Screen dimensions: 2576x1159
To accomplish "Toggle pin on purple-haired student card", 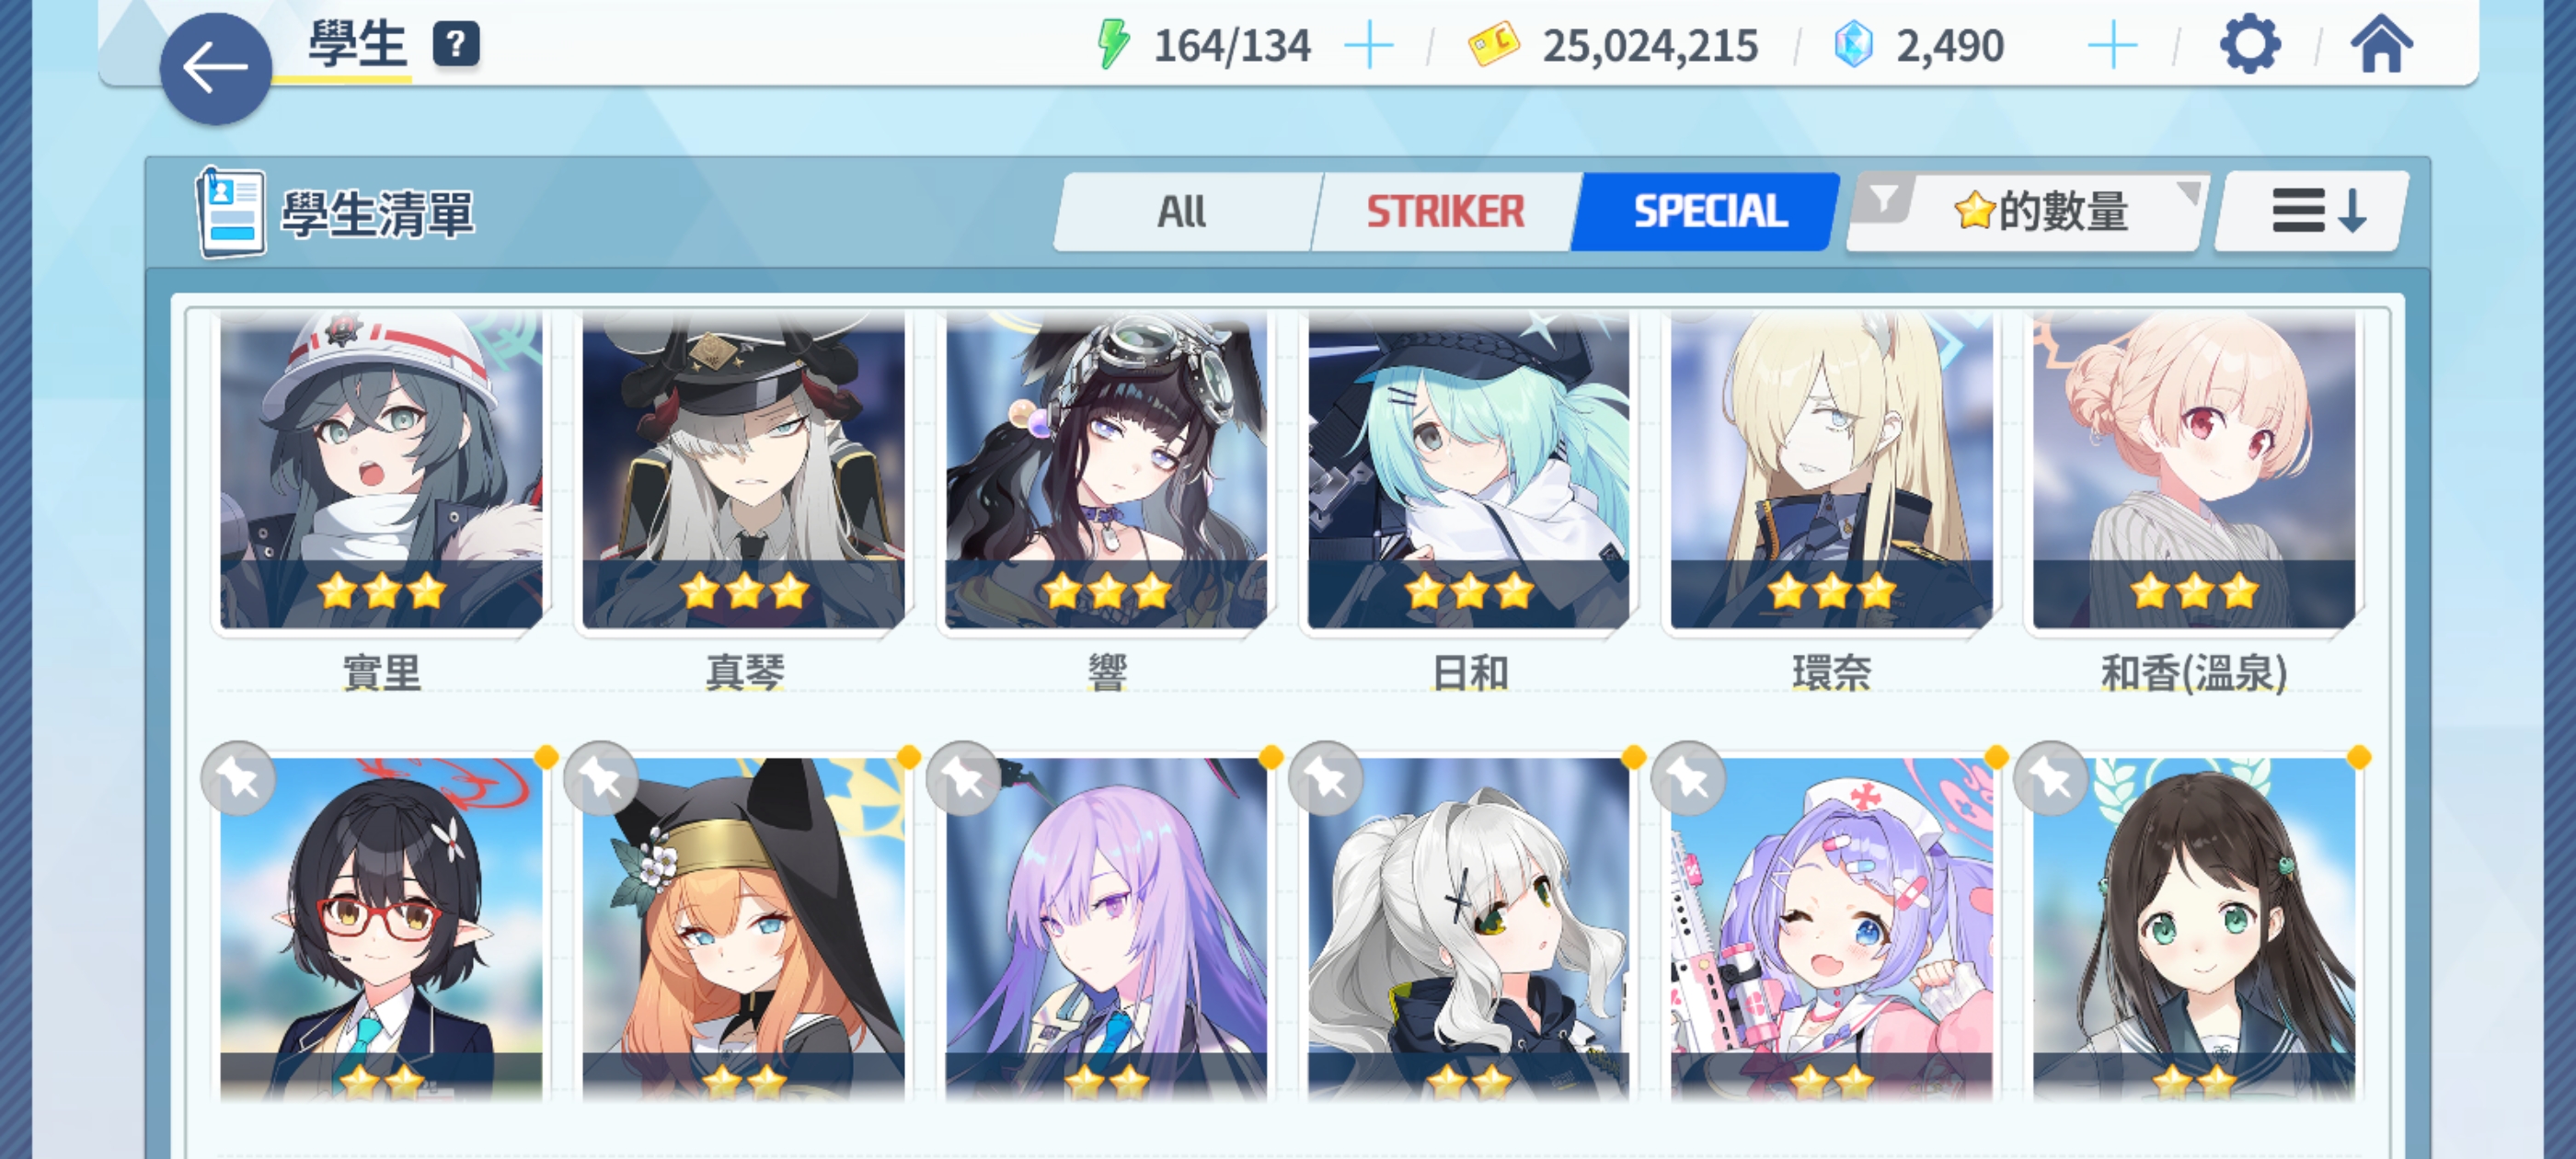I will coord(964,778).
